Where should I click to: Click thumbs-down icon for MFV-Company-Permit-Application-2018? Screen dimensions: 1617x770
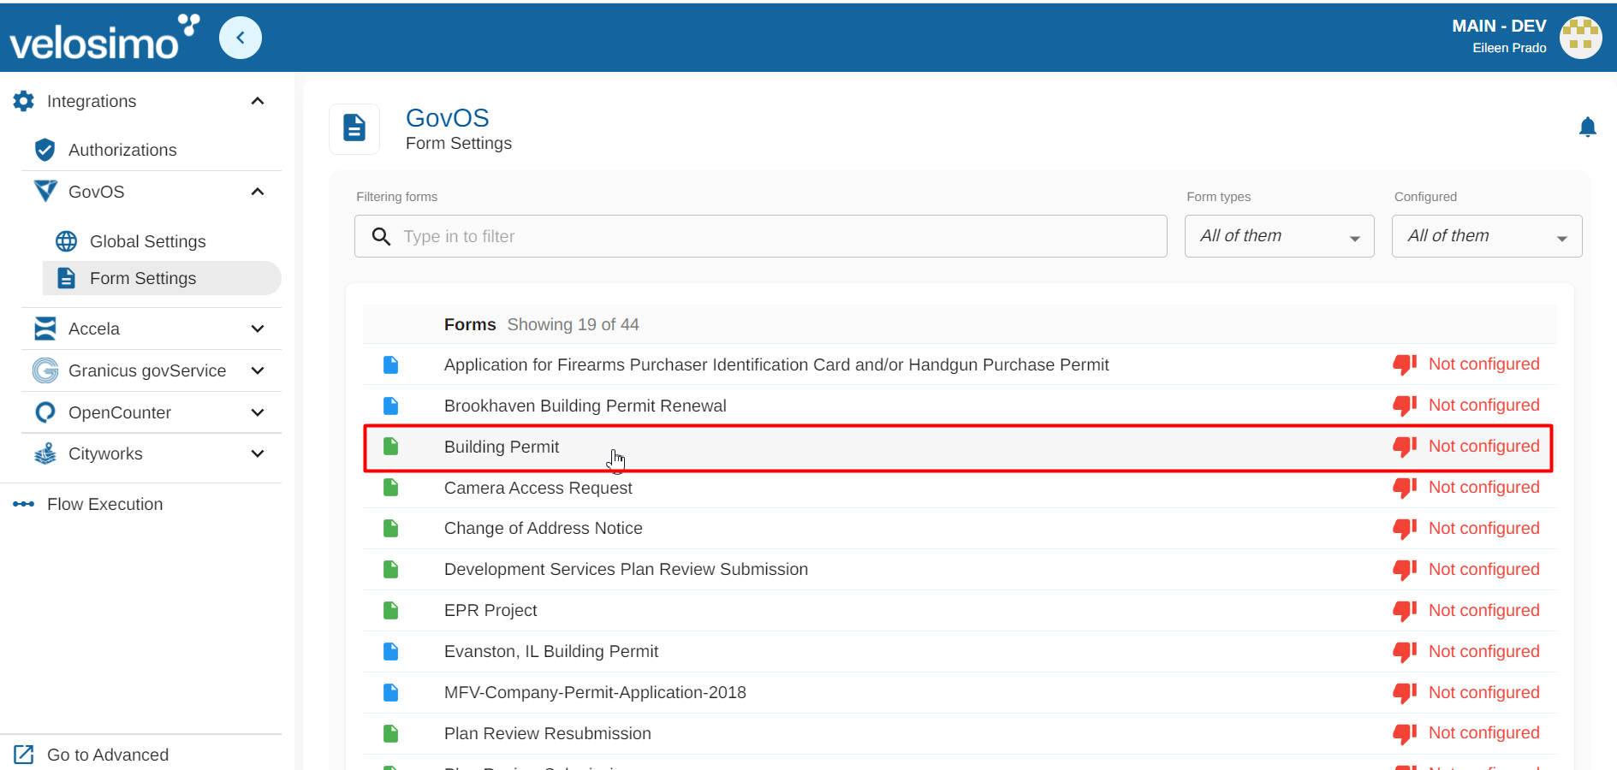click(1405, 693)
